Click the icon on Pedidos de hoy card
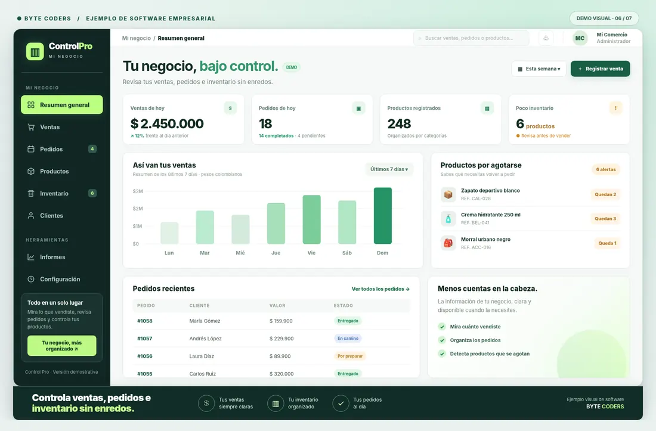 click(358, 108)
